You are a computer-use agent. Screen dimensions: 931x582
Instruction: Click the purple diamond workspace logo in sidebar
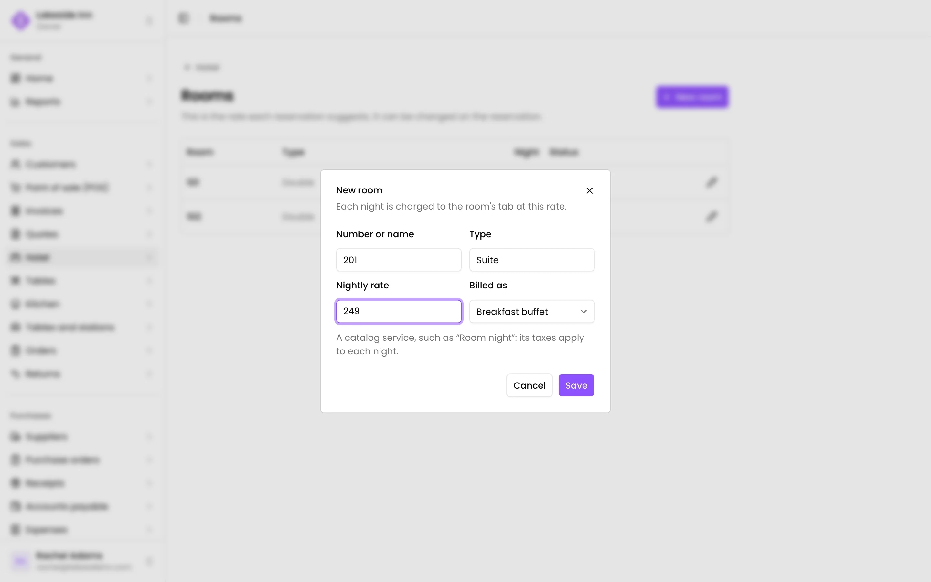click(20, 20)
